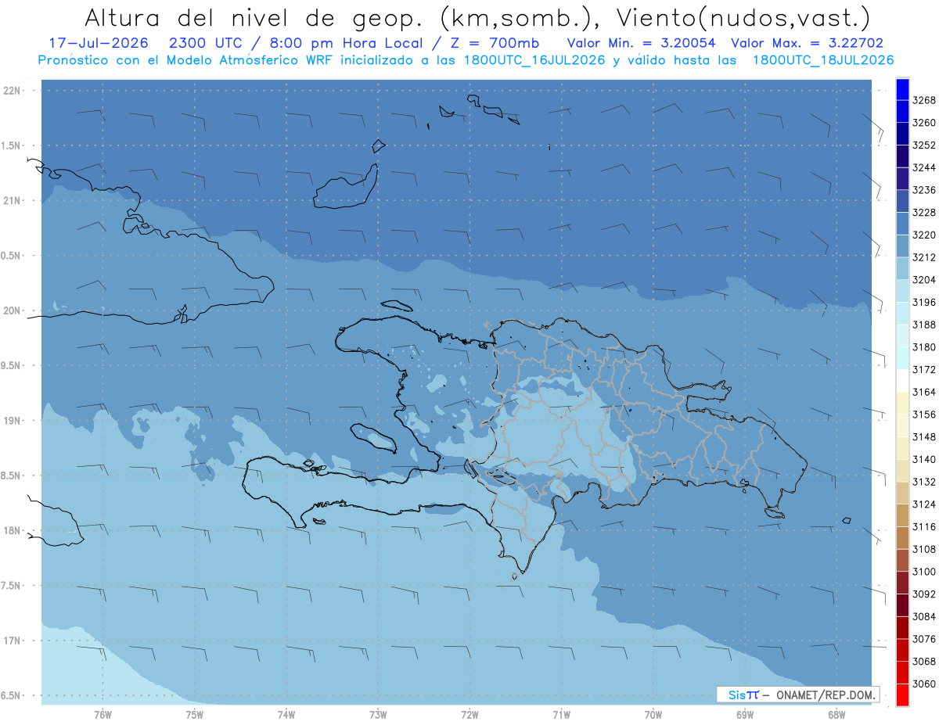
Task: Click the 'ONAMET/REP.DOM.' credit label
Action: pyautogui.click(x=826, y=694)
